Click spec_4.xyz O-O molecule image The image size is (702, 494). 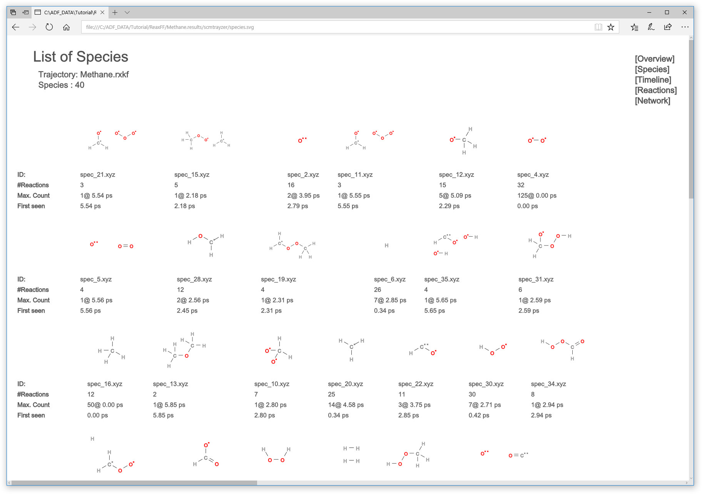coord(537,140)
